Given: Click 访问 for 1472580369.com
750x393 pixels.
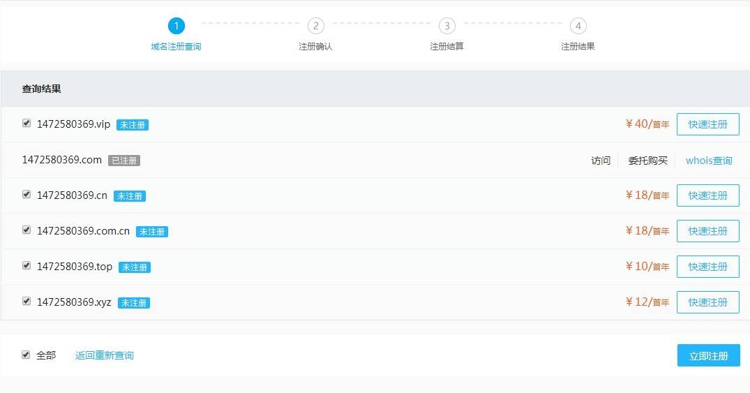Looking at the screenshot, I should point(601,161).
